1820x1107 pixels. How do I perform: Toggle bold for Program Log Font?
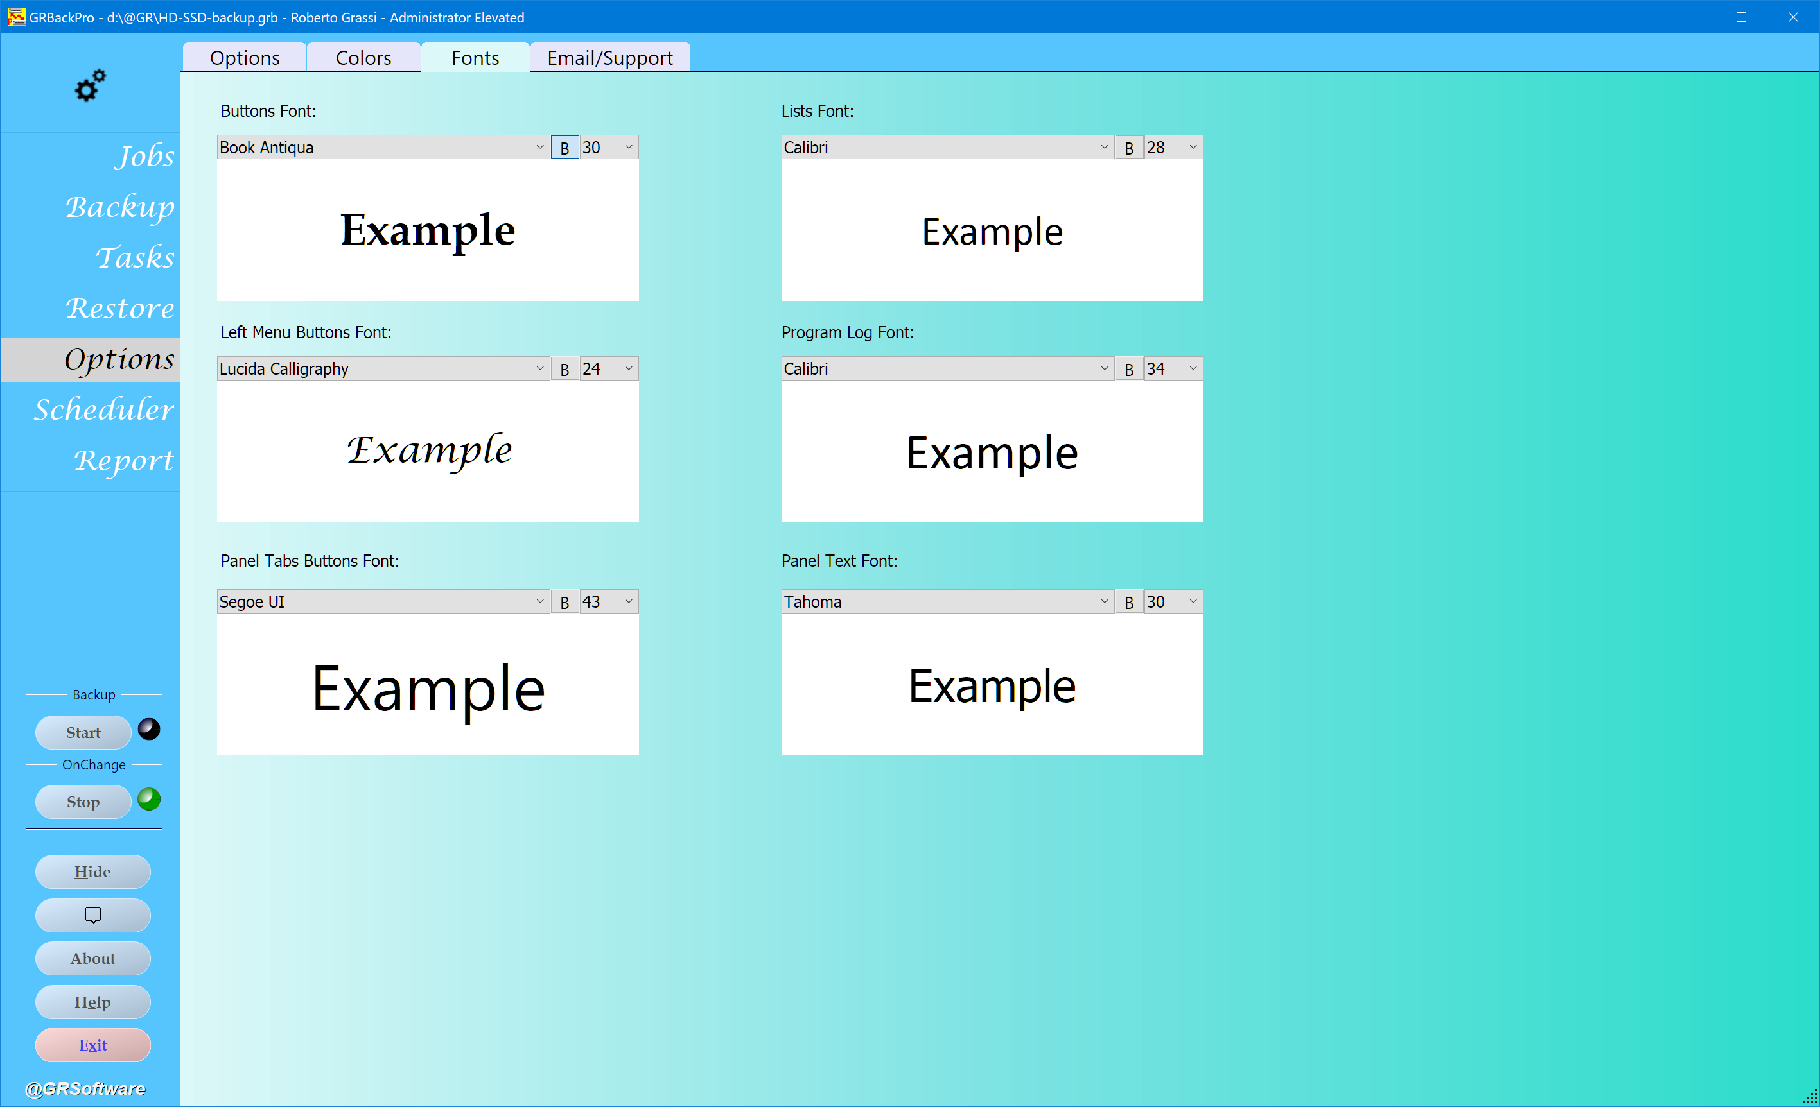[x=1128, y=369]
